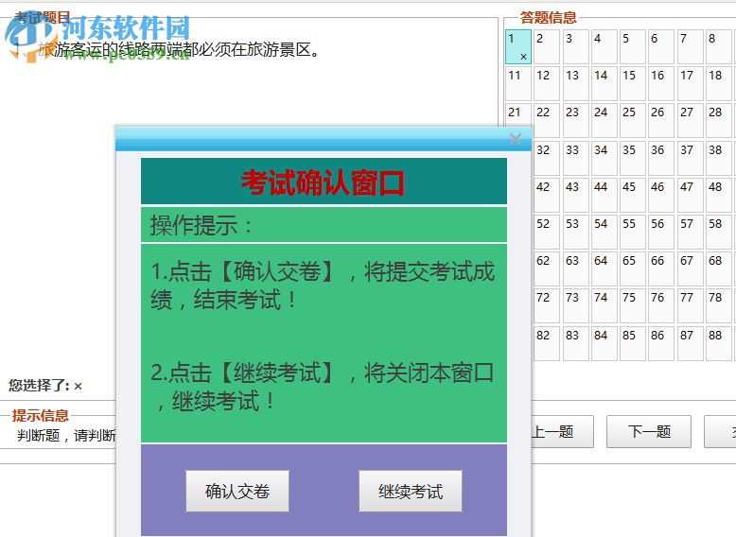The image size is (736, 537).
Task: Click the 确认交卷 button
Action: pyautogui.click(x=237, y=491)
